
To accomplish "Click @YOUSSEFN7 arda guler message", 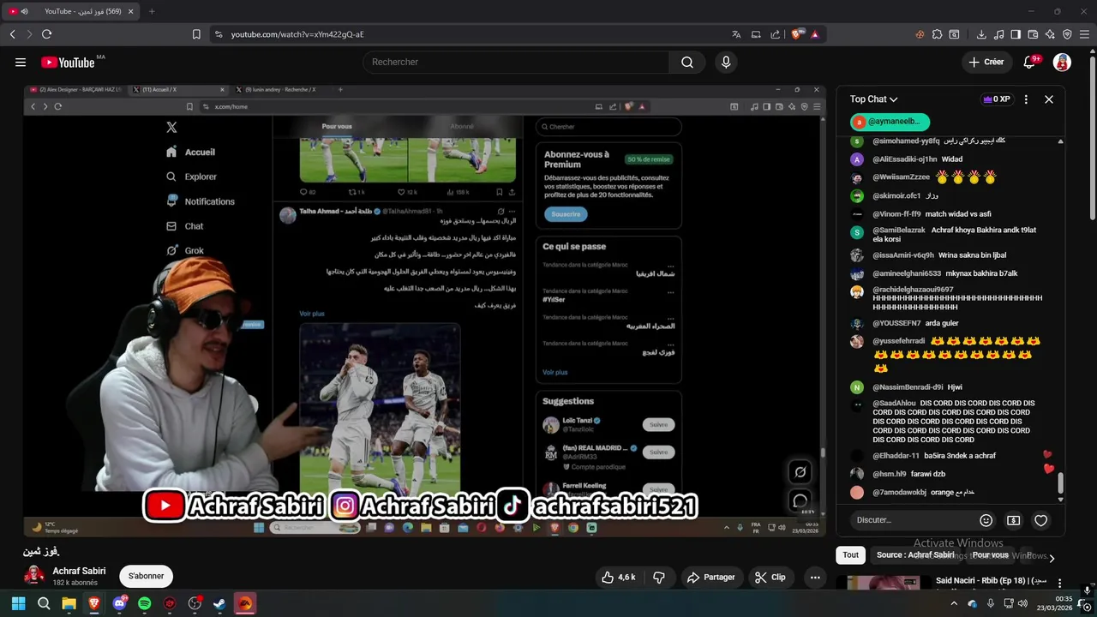I will [x=915, y=323].
